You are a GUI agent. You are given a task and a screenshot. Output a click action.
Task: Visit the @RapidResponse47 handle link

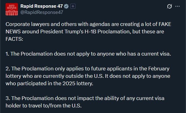(x=42, y=12)
